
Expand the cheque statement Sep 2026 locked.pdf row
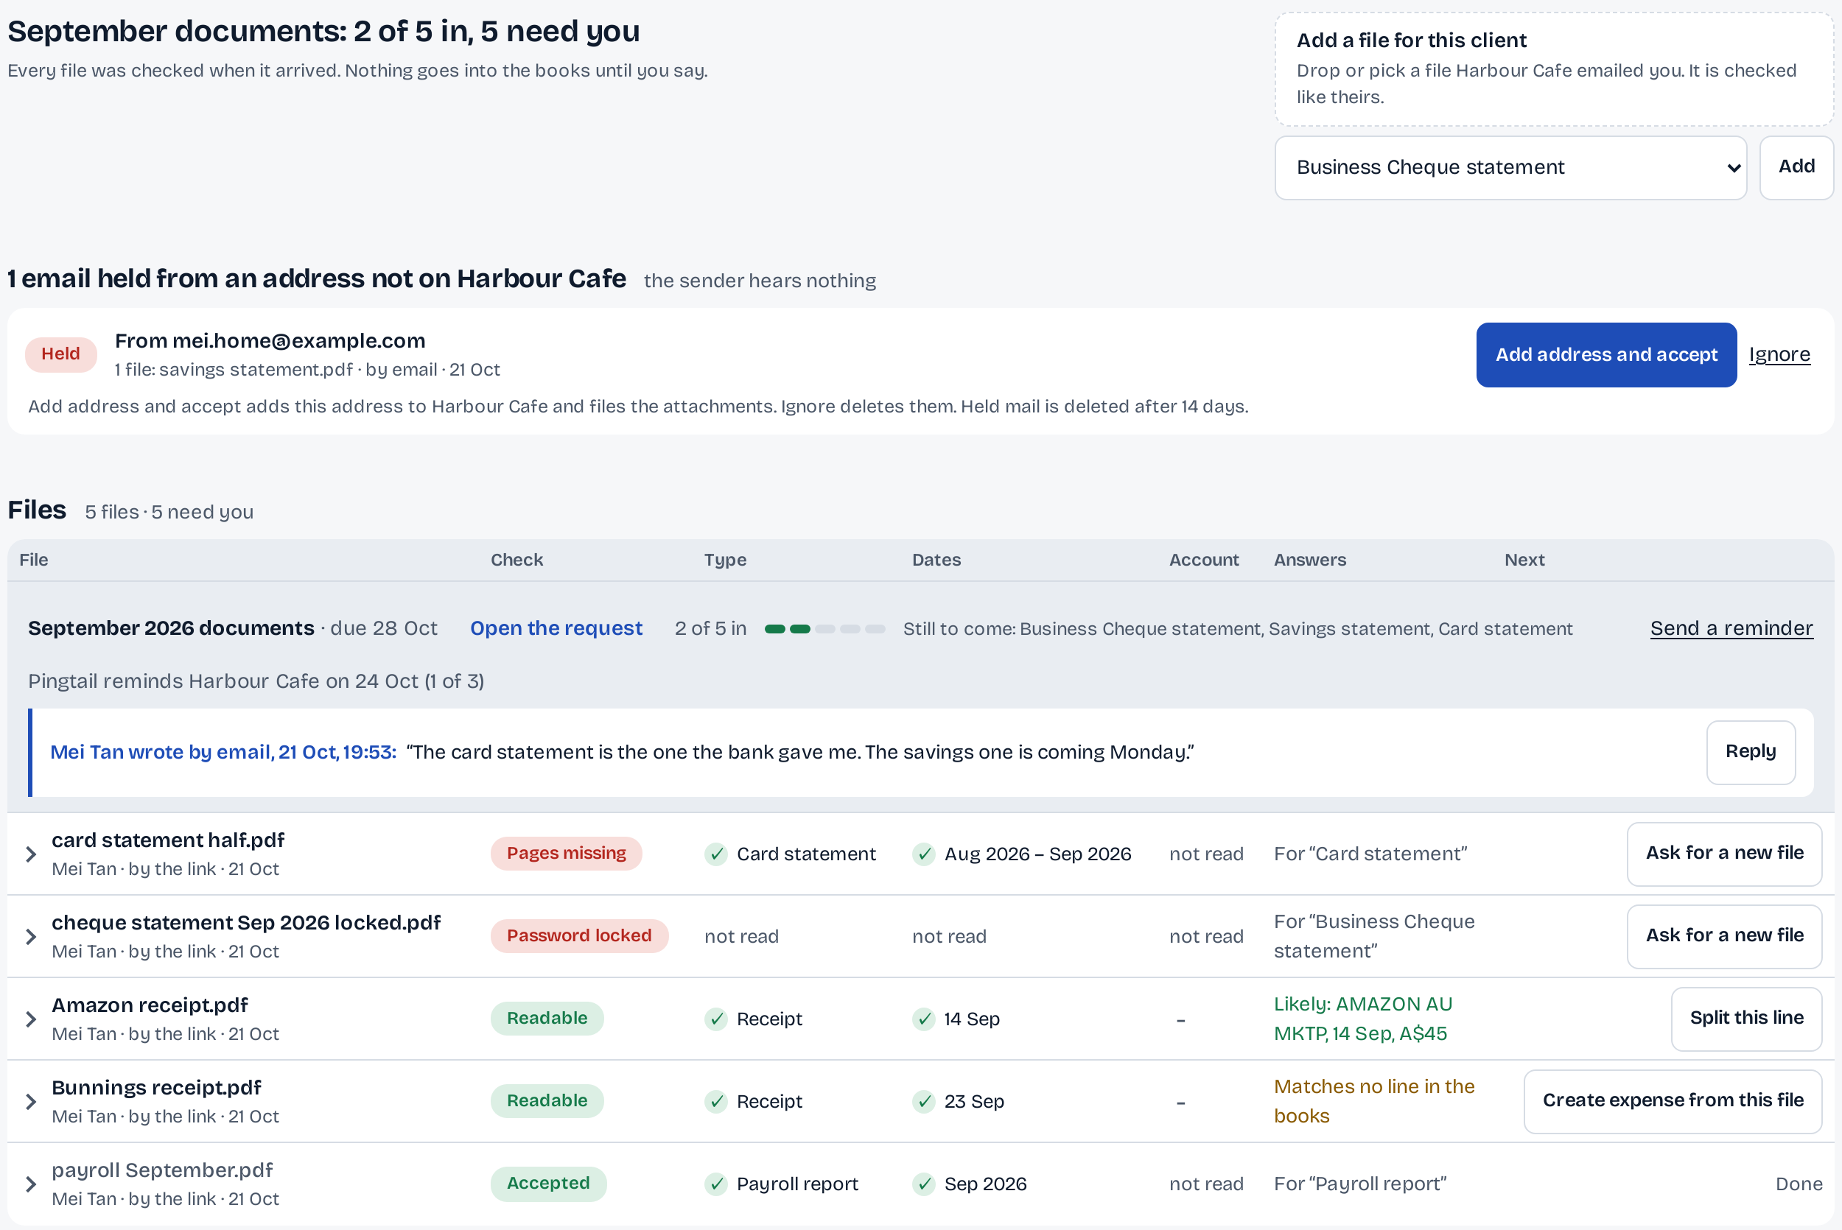(31, 937)
